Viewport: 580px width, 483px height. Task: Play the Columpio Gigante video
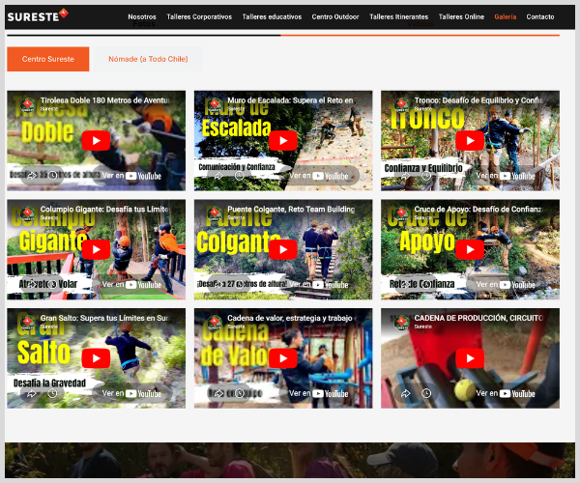pos(96,249)
